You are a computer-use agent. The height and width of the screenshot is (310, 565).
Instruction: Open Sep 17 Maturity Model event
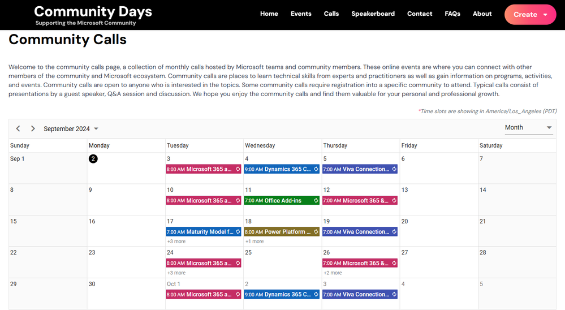[204, 232]
